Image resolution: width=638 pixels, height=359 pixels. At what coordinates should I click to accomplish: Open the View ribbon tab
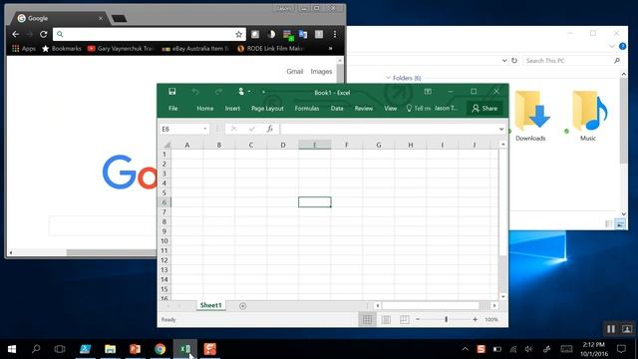(x=390, y=109)
